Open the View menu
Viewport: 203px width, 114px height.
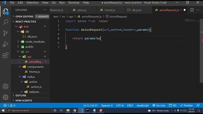point(45,3)
